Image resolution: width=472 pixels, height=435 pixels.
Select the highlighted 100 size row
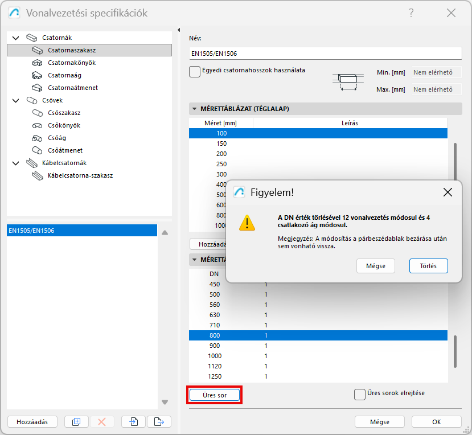click(x=318, y=133)
